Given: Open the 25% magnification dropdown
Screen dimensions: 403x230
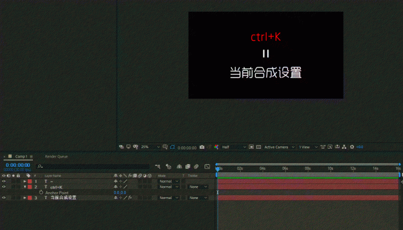Looking at the screenshot, I should click(x=151, y=147).
